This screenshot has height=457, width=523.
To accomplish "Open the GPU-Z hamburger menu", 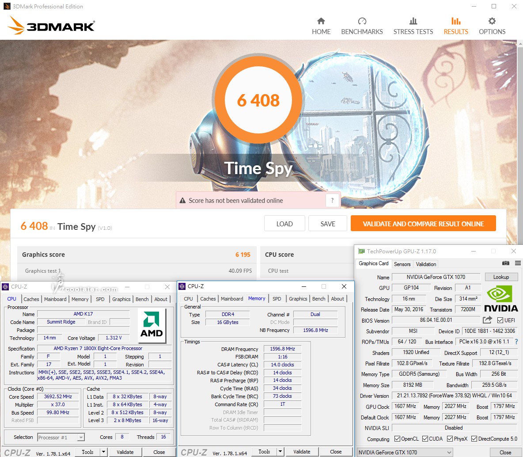I will point(518,263).
